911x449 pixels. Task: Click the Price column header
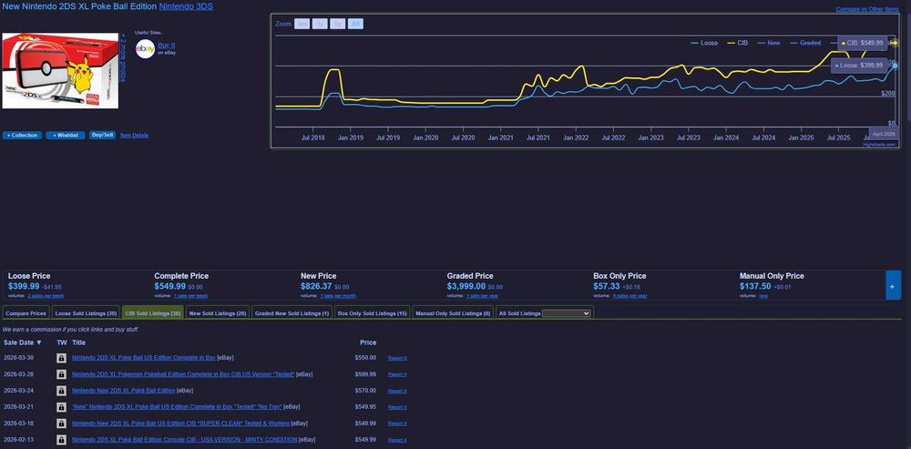(368, 342)
